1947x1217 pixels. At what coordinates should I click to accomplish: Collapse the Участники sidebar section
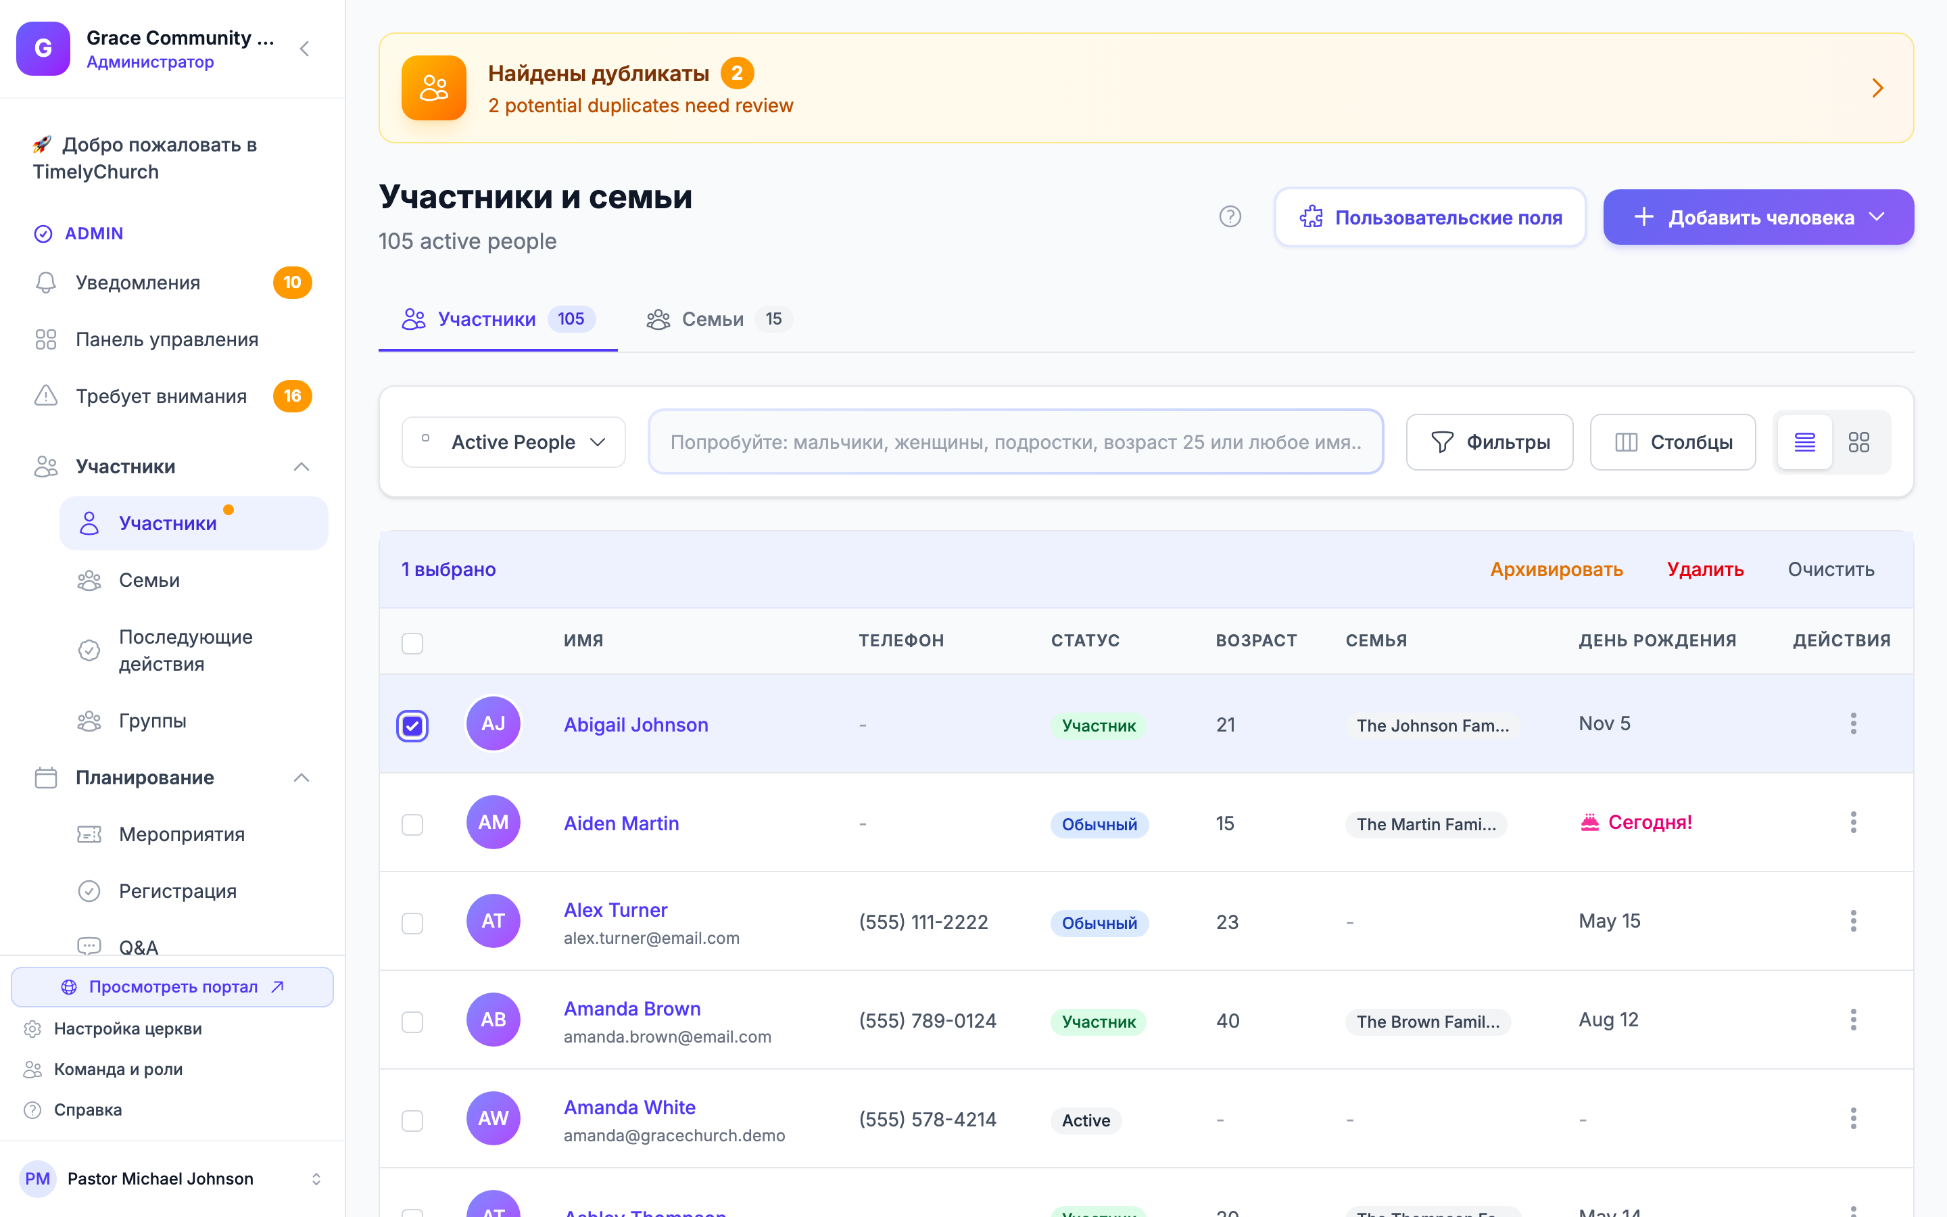tap(301, 467)
